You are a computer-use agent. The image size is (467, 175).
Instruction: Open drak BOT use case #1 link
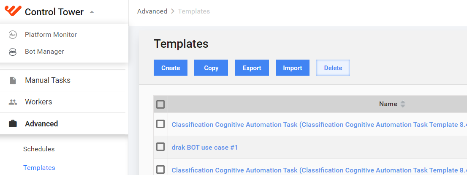205,147
